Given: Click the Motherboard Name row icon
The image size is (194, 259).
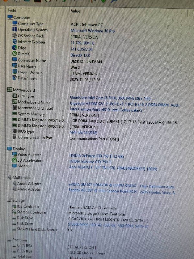Looking at the screenshot, I should tap(15, 102).
